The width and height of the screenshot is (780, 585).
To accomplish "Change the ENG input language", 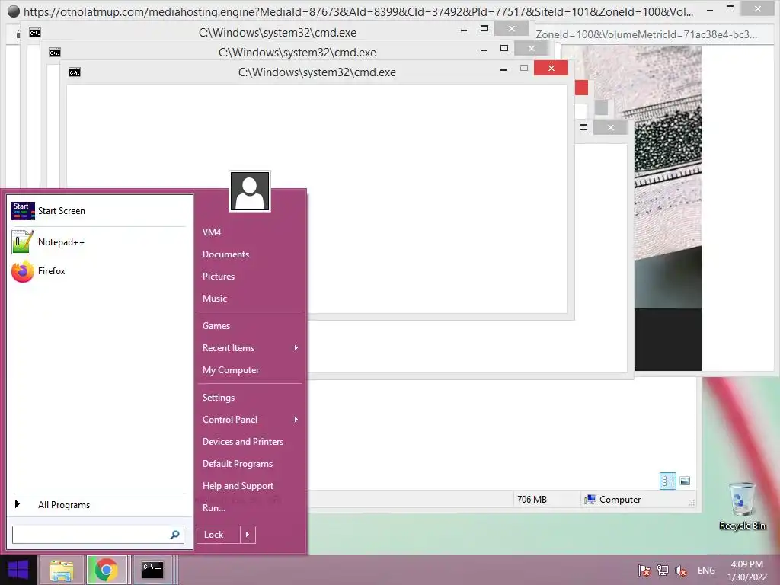I will tap(706, 571).
